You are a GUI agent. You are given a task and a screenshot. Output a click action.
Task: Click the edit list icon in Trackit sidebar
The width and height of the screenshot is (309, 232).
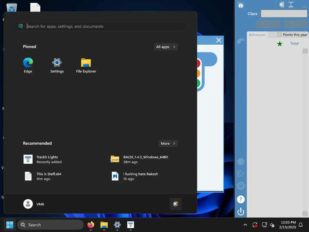[241, 174]
